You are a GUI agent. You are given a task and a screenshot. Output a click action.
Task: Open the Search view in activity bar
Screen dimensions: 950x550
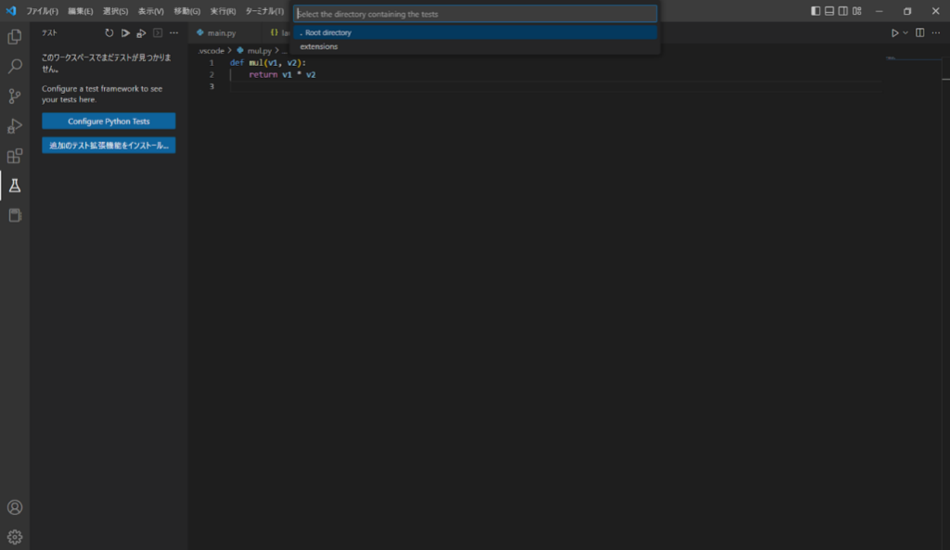15,67
